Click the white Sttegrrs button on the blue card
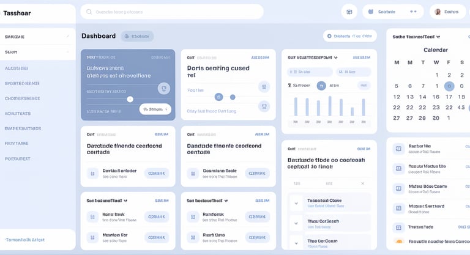470x255 pixels. (155, 109)
